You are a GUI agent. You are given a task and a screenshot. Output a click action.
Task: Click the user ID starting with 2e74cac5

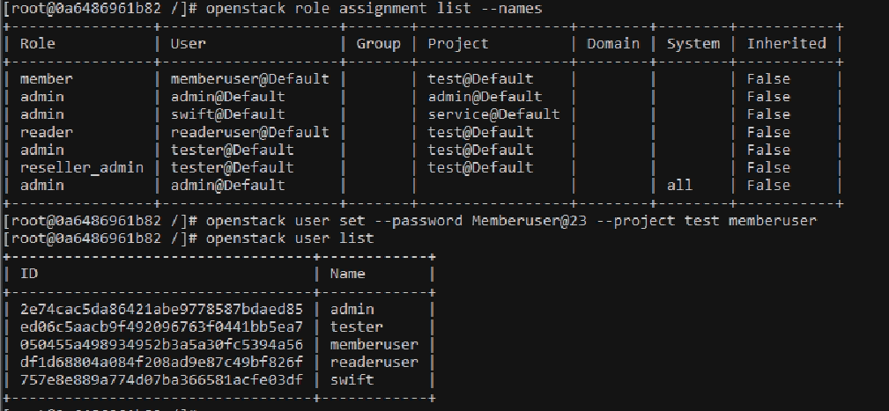pos(161,309)
